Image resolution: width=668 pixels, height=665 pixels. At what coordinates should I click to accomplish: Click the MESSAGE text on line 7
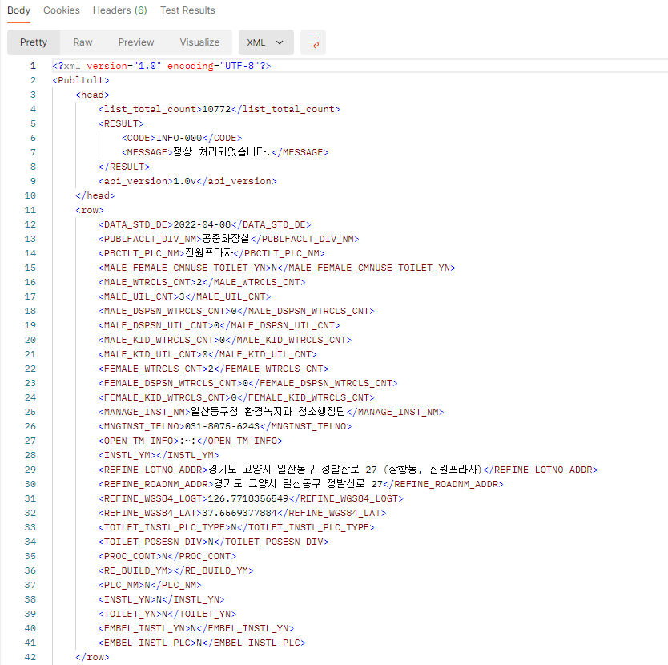(x=222, y=152)
